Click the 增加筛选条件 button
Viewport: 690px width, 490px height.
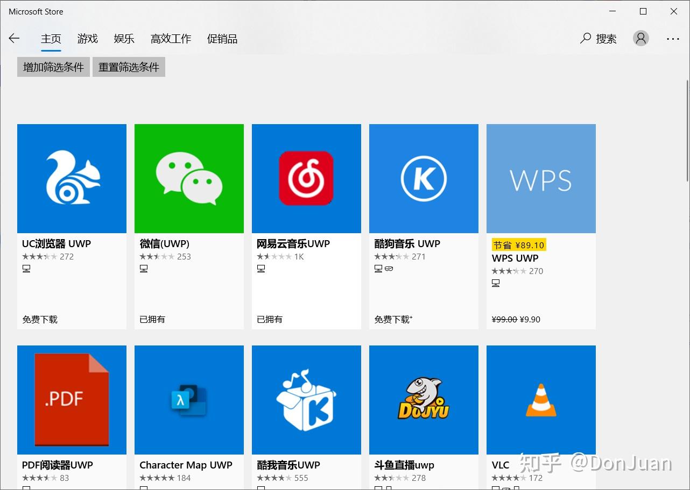tap(53, 67)
